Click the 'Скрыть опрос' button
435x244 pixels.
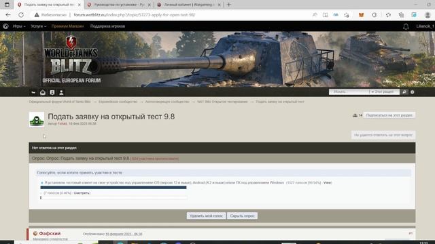click(x=242, y=216)
